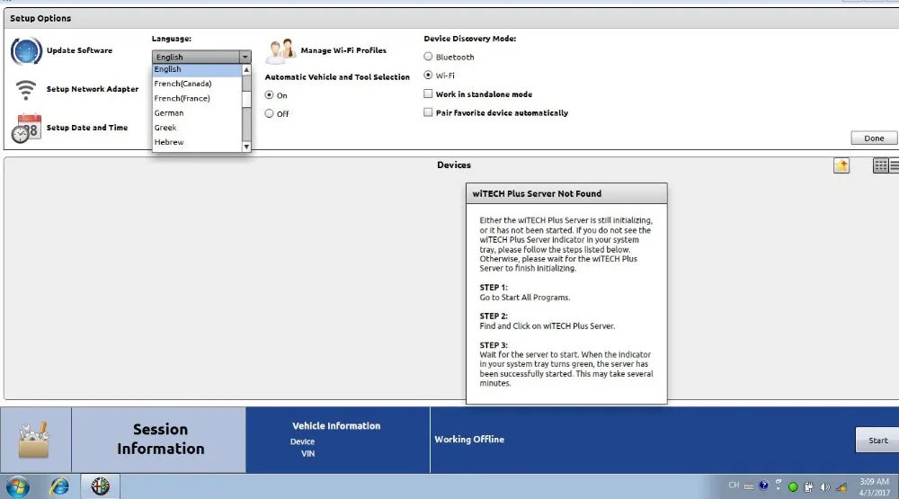Click the wiTECH Alfa Romeo taskbar icon
Screen dimensions: 899x499
100,486
